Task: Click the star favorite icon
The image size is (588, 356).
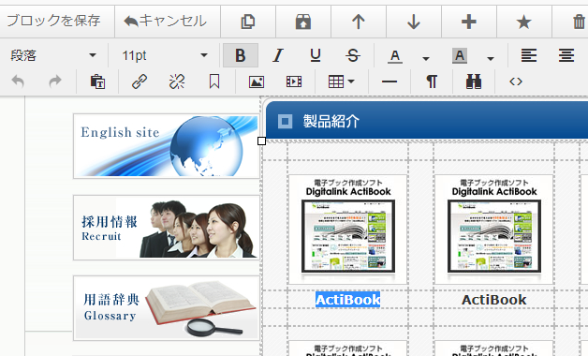Action: [524, 22]
